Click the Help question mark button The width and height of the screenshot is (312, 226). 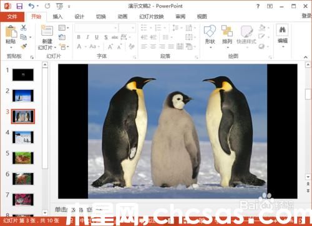tap(258, 6)
